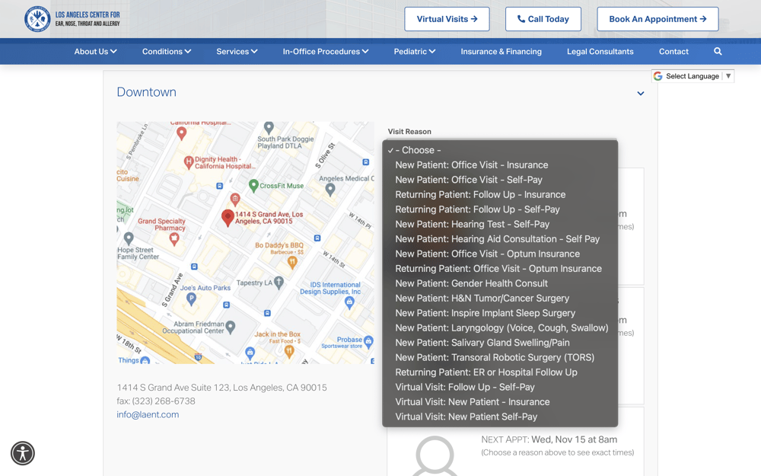Expand the Services menu
The height and width of the screenshot is (476, 761).
point(237,52)
